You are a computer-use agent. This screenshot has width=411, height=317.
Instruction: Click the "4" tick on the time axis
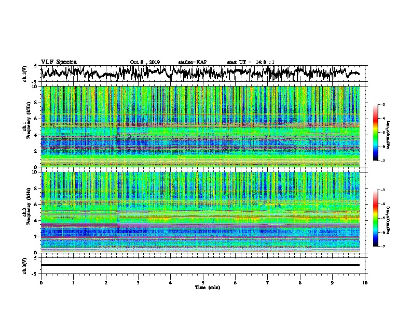171,283
